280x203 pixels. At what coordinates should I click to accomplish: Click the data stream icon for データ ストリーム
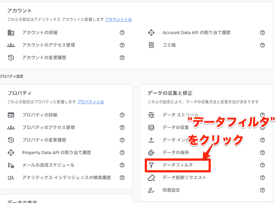pyautogui.click(x=151, y=115)
